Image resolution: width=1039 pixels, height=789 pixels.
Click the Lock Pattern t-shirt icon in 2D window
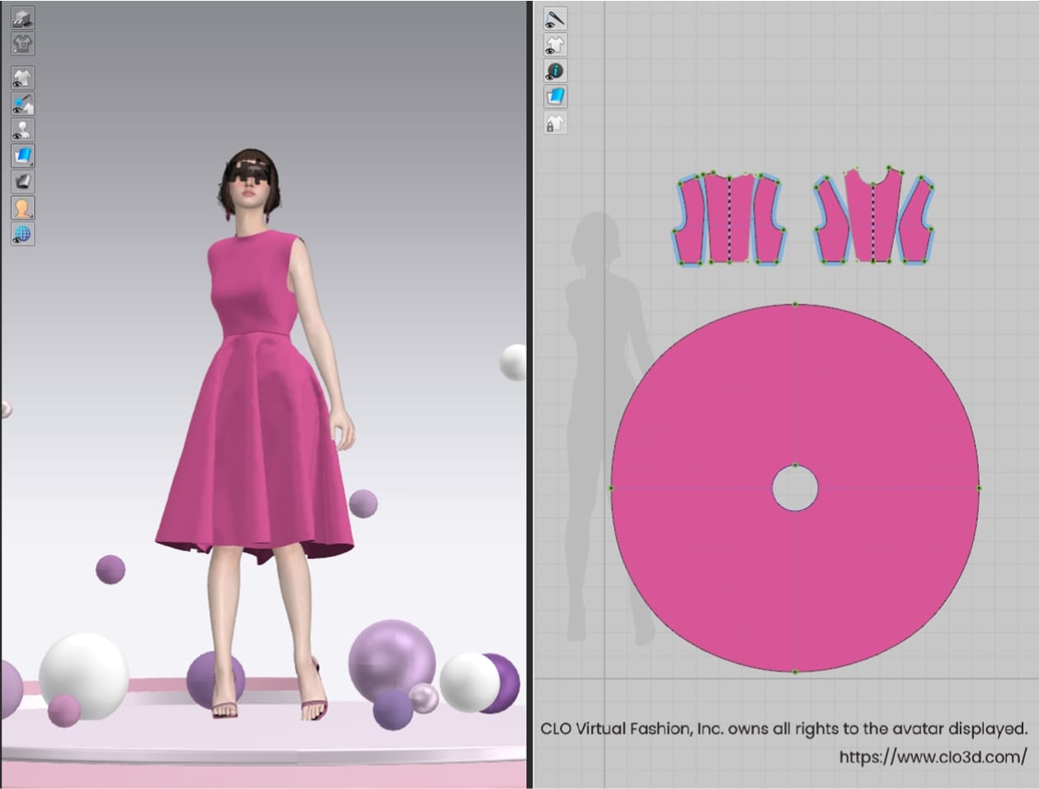(x=555, y=123)
